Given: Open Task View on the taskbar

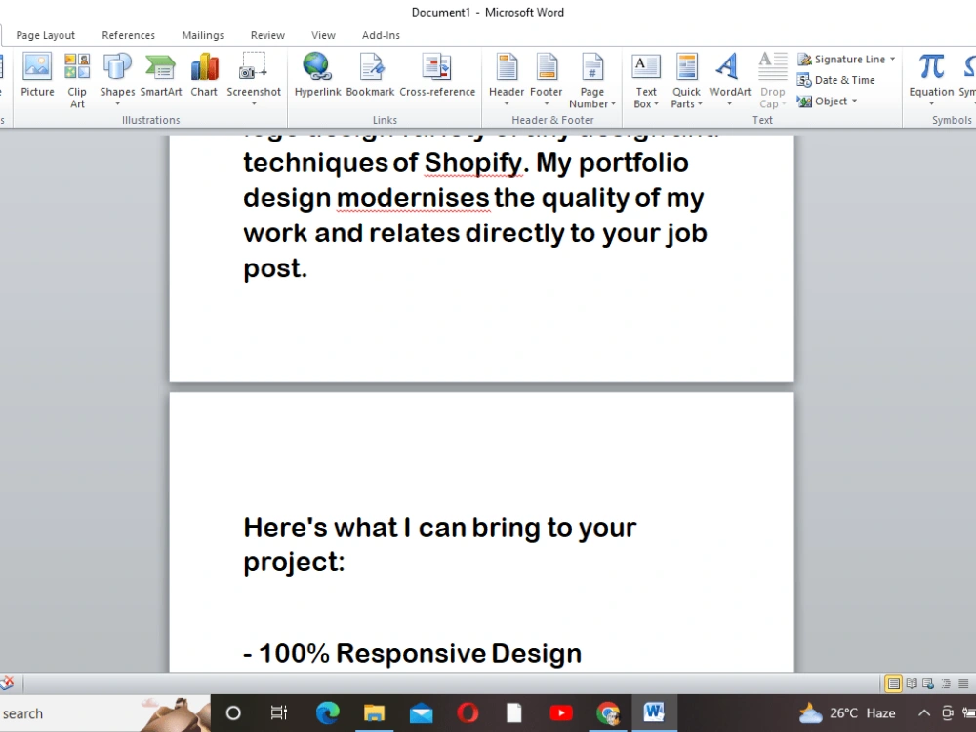Looking at the screenshot, I should pyautogui.click(x=279, y=713).
